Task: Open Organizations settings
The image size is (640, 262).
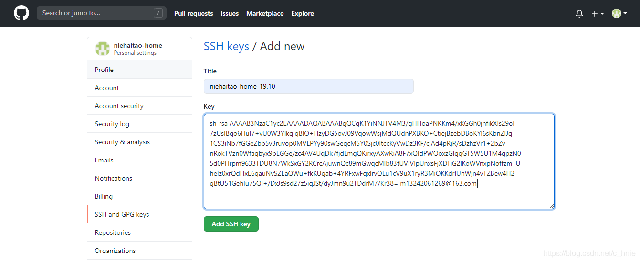Action: click(139, 251)
